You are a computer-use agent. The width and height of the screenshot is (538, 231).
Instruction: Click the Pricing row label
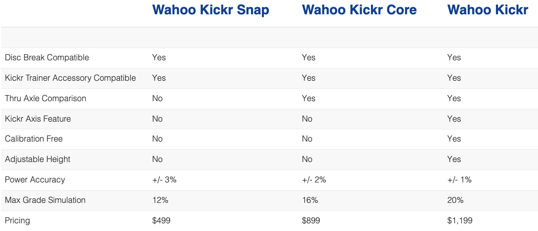(x=17, y=220)
